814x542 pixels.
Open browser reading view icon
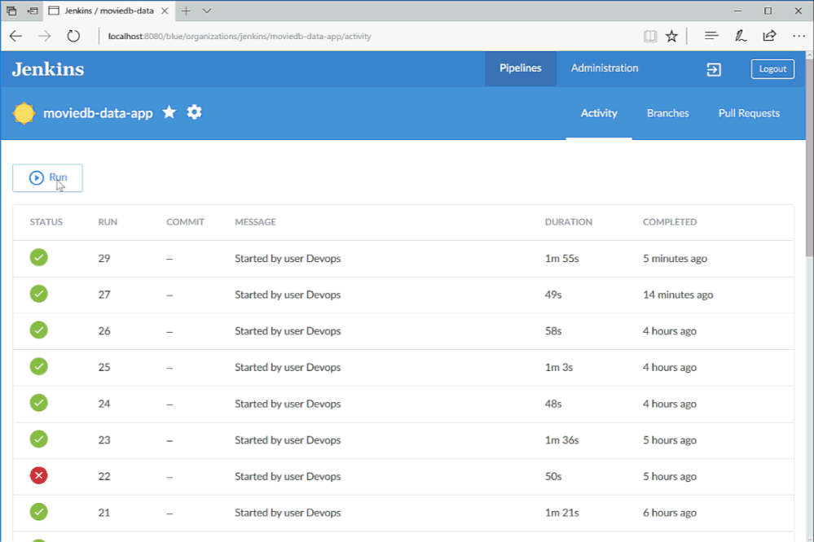(x=650, y=37)
